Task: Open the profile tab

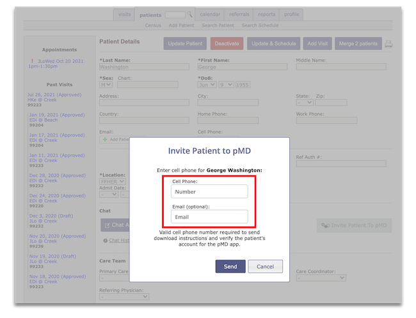Action: (292, 14)
